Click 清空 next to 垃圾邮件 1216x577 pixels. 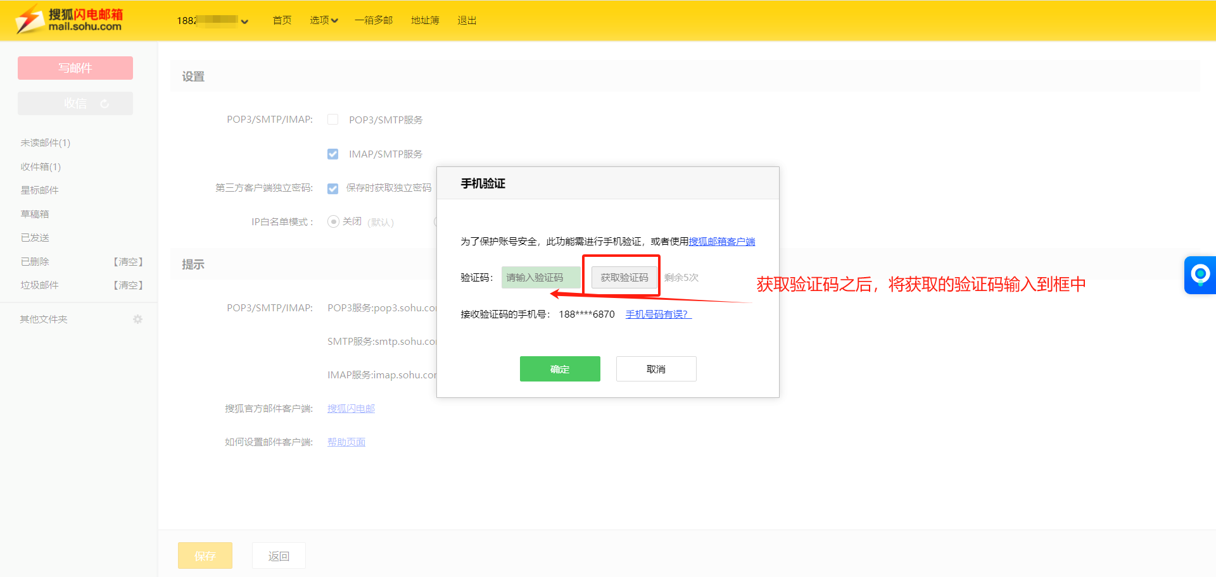[x=129, y=285]
